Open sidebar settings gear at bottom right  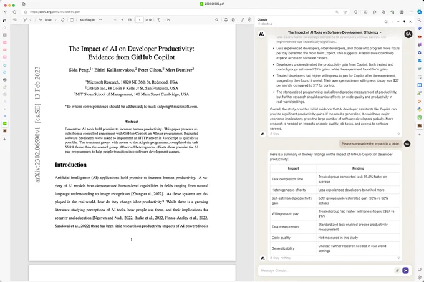coord(420,277)
